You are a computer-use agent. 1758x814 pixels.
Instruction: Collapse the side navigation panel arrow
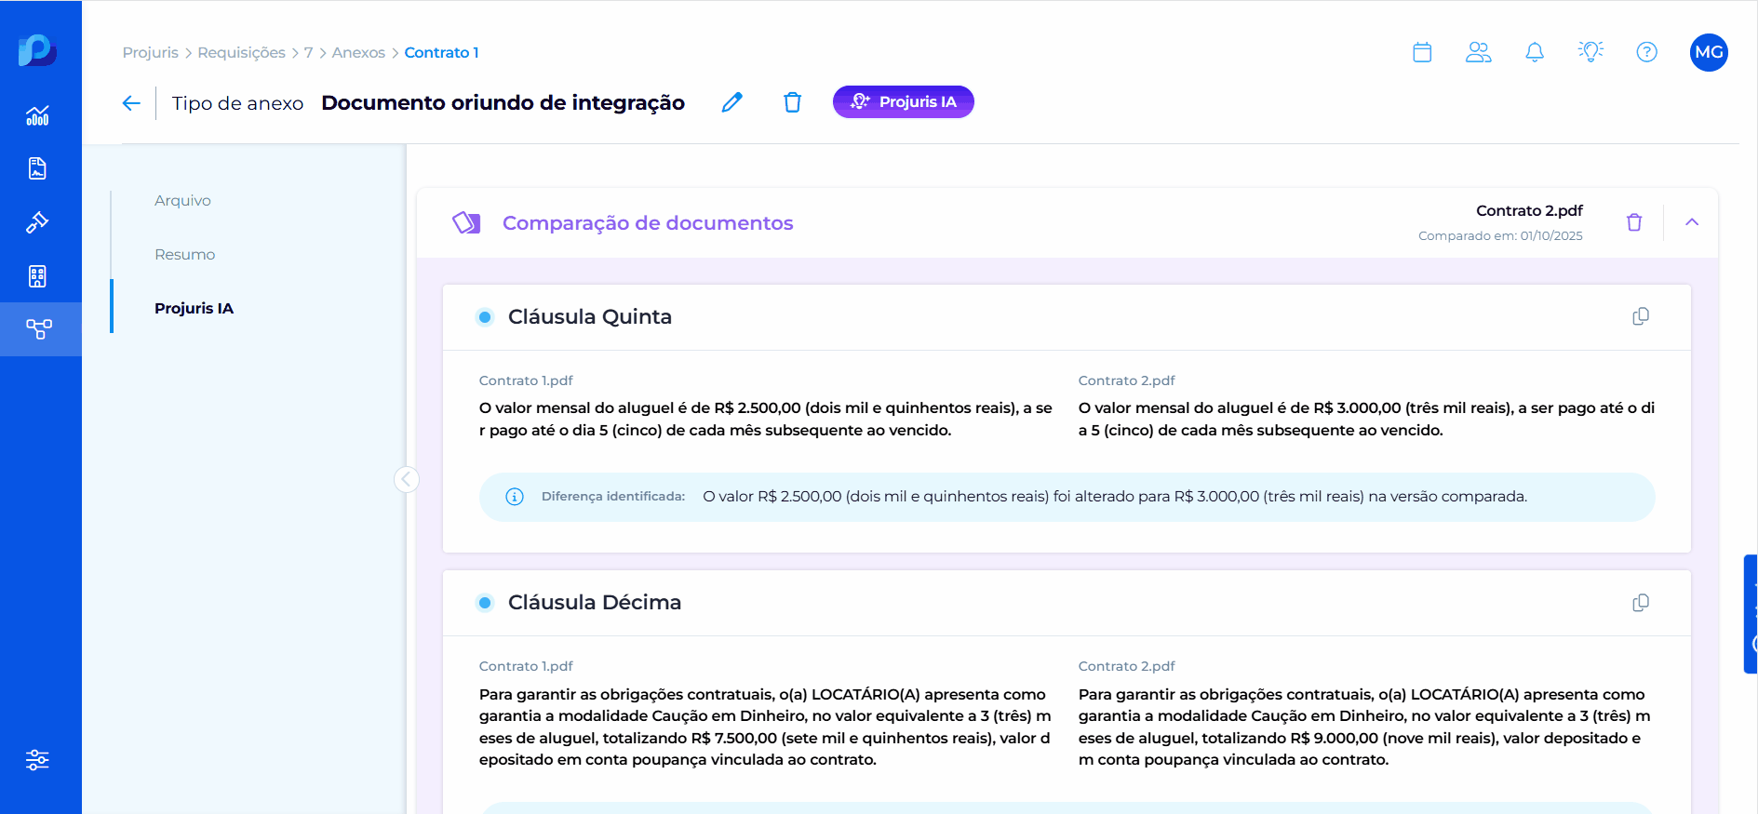pyautogui.click(x=407, y=479)
